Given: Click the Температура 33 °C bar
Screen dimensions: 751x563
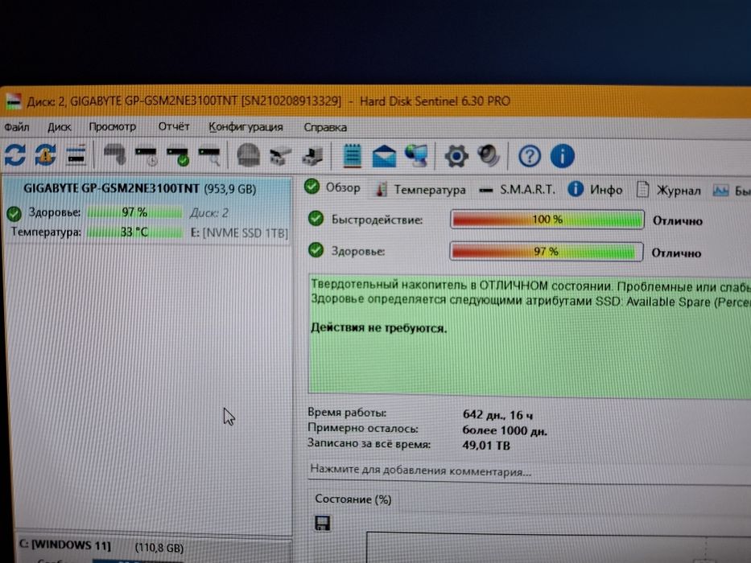Looking at the screenshot, I should pos(134,232).
